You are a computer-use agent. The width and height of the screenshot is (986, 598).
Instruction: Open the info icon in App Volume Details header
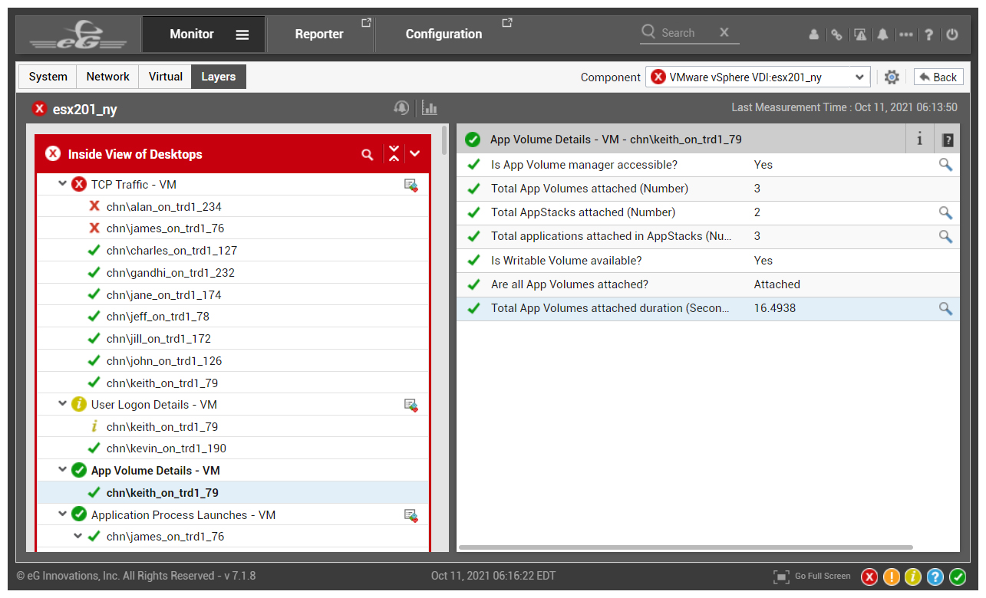[x=919, y=140]
